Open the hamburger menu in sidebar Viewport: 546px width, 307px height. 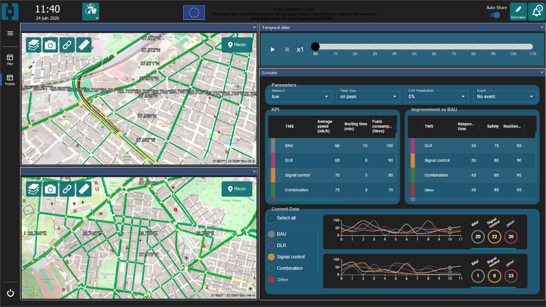coord(10,33)
